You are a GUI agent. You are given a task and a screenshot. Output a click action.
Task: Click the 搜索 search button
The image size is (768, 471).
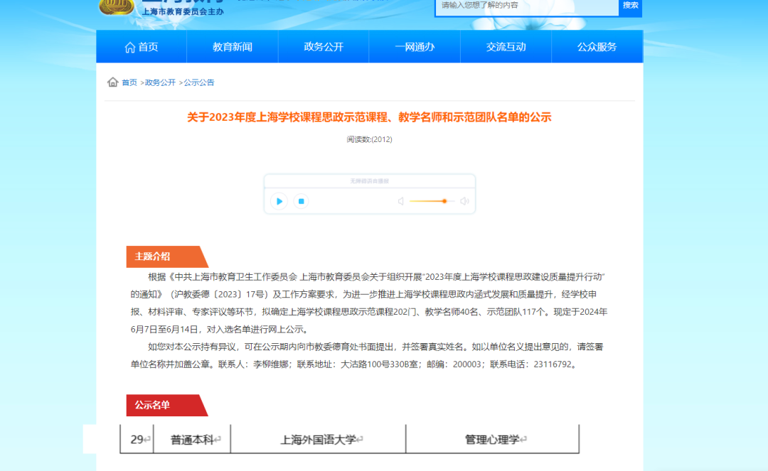click(x=631, y=6)
